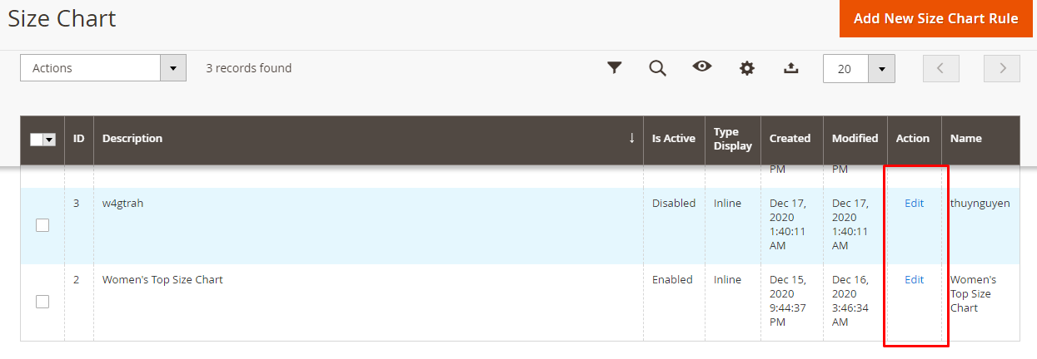Select Women's Top Size Chart row checkbox
The image size is (1037, 359).
pyautogui.click(x=42, y=302)
